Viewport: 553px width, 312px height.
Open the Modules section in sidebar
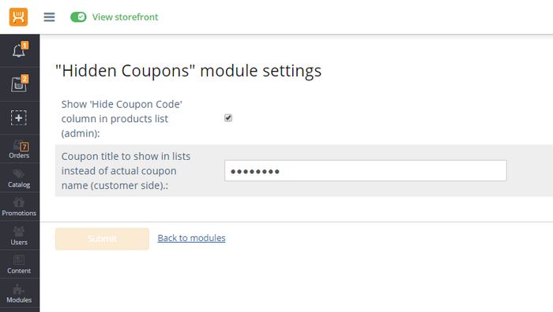pos(20,294)
